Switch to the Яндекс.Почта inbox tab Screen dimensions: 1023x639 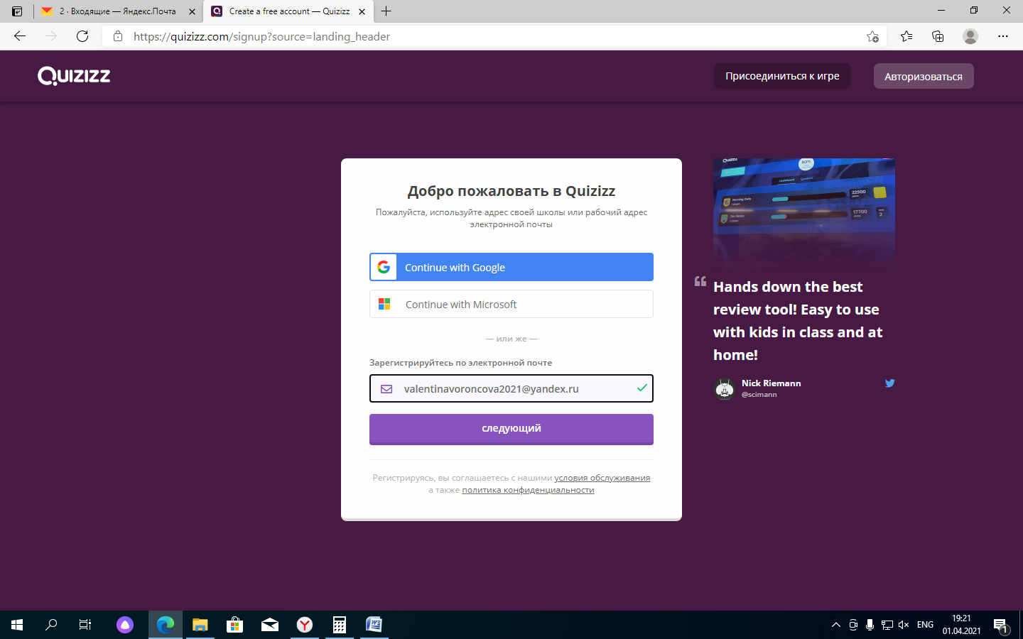tap(118, 11)
